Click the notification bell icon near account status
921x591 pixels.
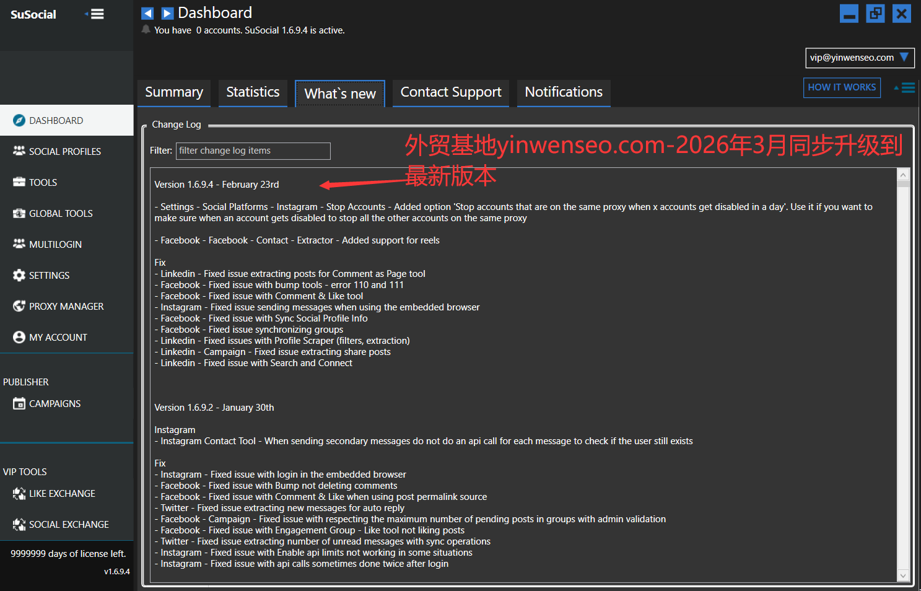(x=146, y=30)
